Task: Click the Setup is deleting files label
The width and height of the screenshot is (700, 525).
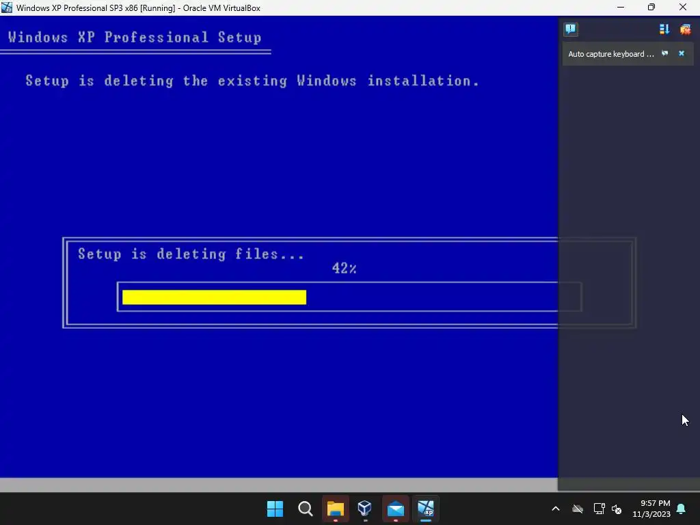Action: 191,254
